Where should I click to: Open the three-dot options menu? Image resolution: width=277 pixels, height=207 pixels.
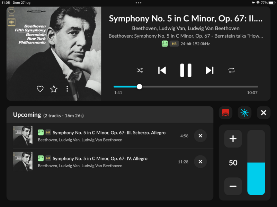pyautogui.click(x=67, y=89)
